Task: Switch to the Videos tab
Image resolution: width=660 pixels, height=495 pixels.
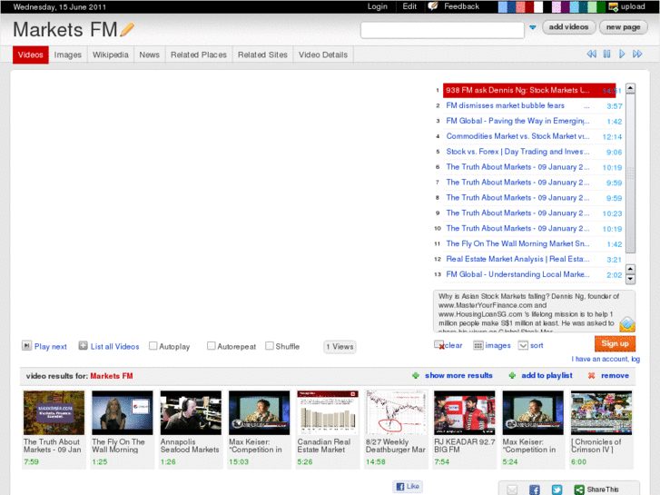Action: [30, 54]
